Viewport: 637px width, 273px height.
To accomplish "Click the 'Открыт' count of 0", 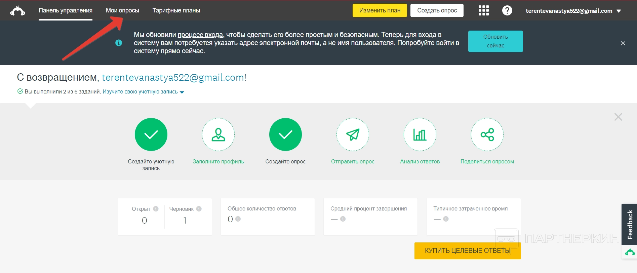I will pos(145,221).
